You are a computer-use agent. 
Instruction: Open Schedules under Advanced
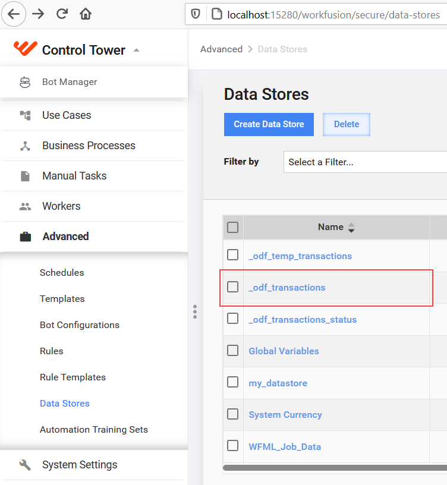(62, 273)
